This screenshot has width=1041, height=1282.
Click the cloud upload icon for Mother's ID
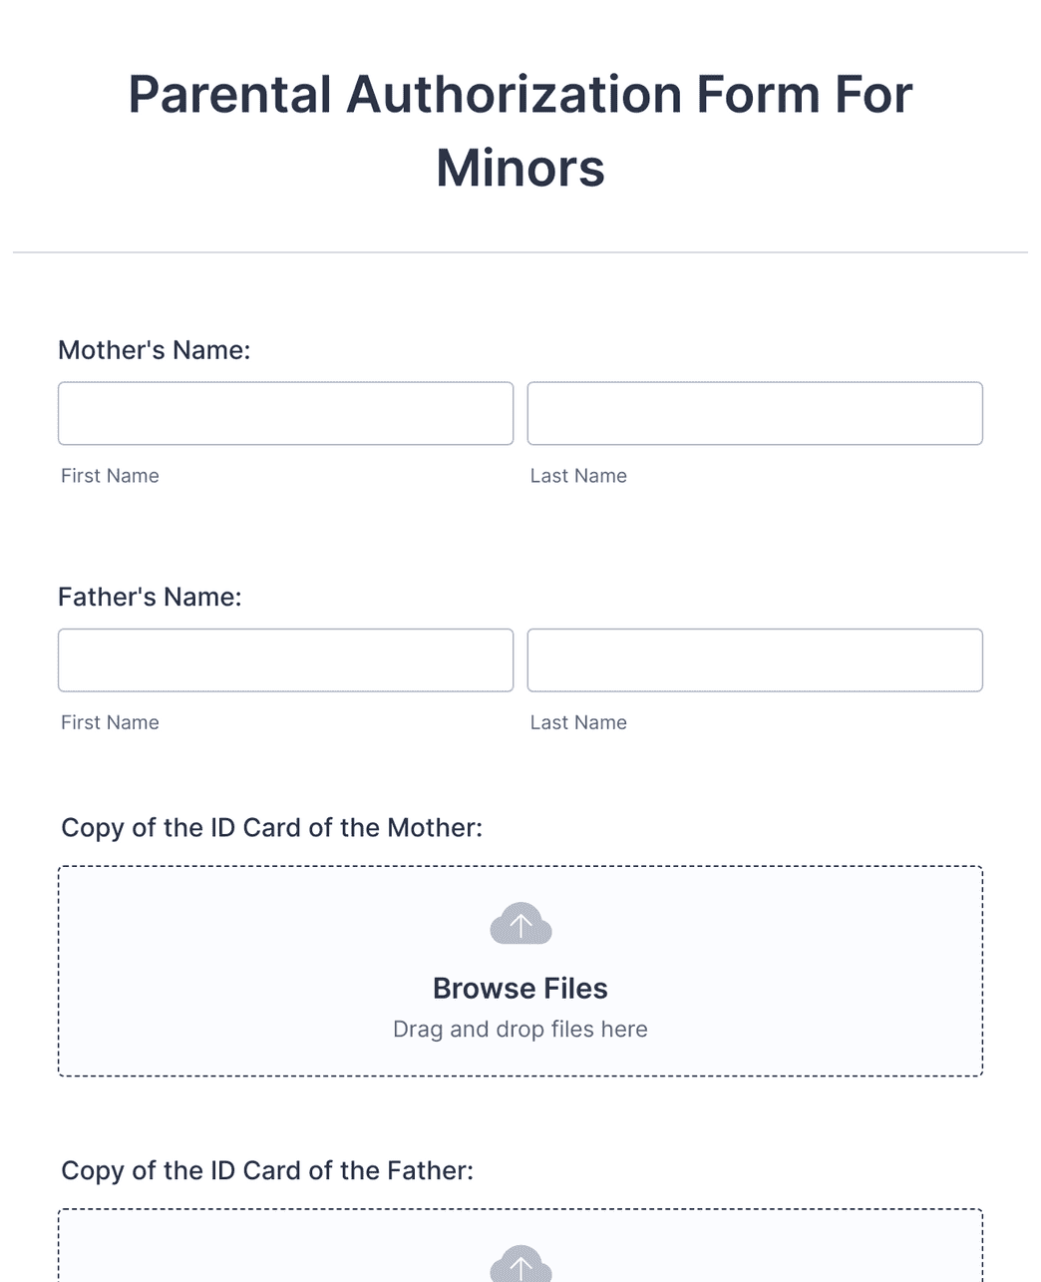pos(520,924)
